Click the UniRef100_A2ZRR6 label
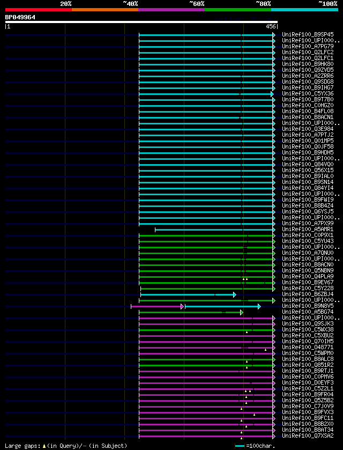The image size is (343, 450). 308,76
